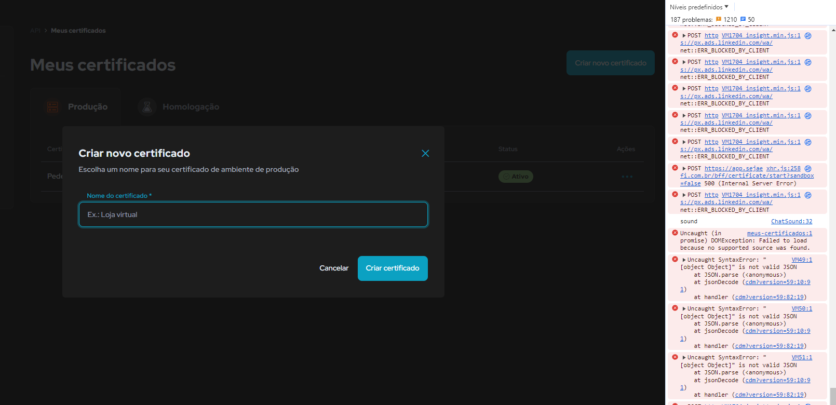Screen dimensions: 836x405
Task: Click error icon of VM51 SyntaxError entry
Action: 675,357
